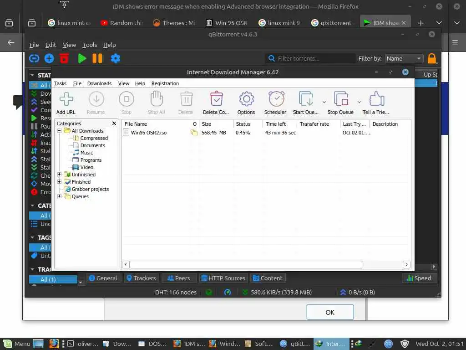
Task: Switch to qBittorrent Trackers tab
Action: click(141, 278)
